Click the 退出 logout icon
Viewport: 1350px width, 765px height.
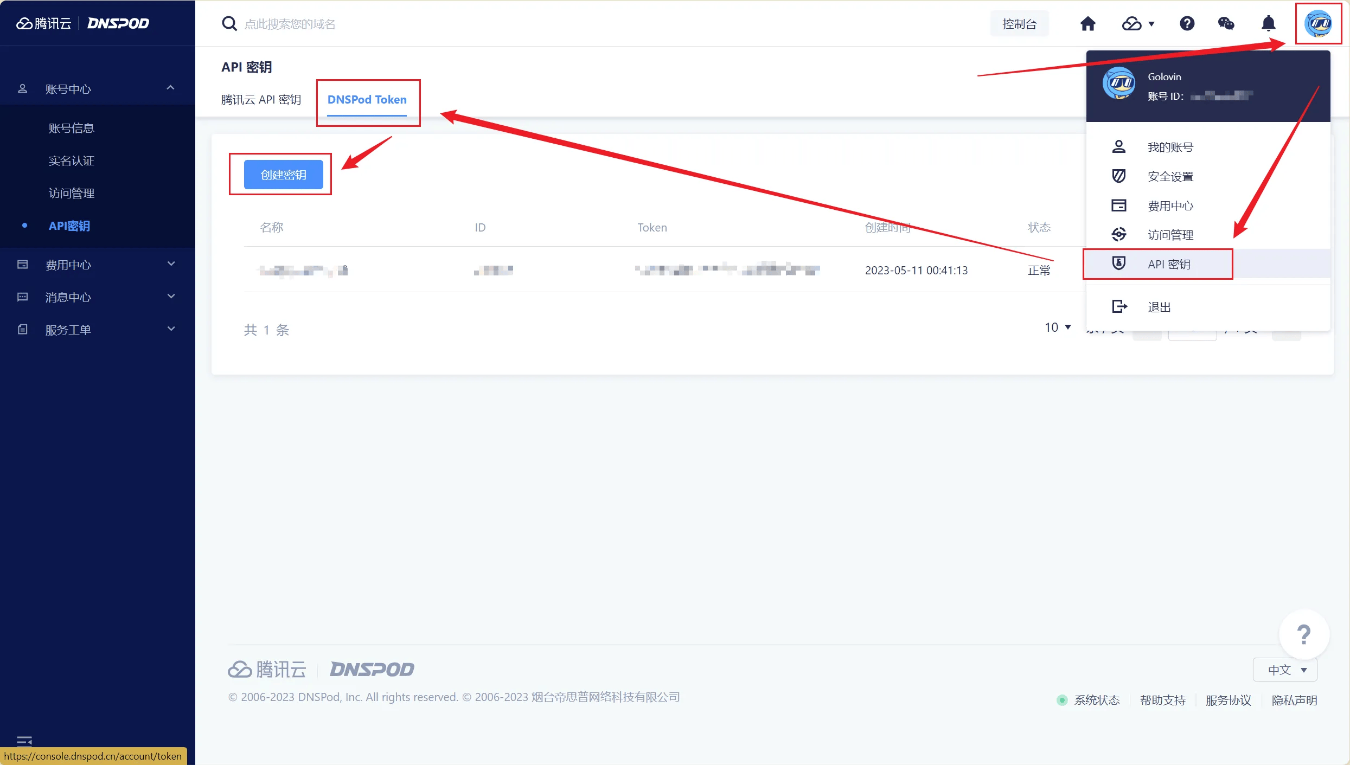tap(1119, 307)
